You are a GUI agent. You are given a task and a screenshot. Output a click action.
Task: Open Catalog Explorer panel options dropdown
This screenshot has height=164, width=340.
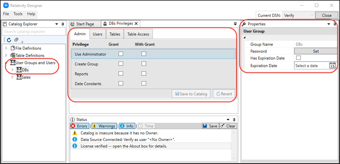tap(57, 24)
